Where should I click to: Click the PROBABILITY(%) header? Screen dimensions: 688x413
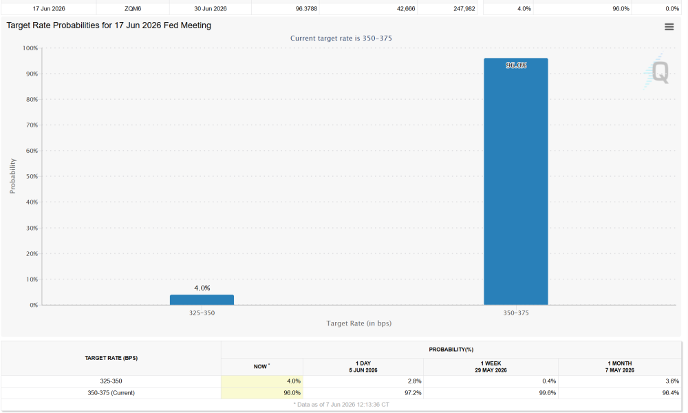point(451,350)
